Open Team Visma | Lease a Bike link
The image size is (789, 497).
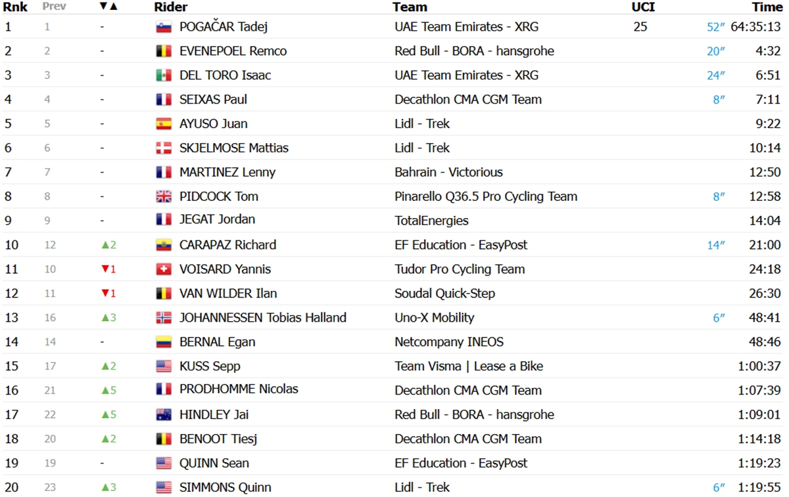pyautogui.click(x=469, y=366)
